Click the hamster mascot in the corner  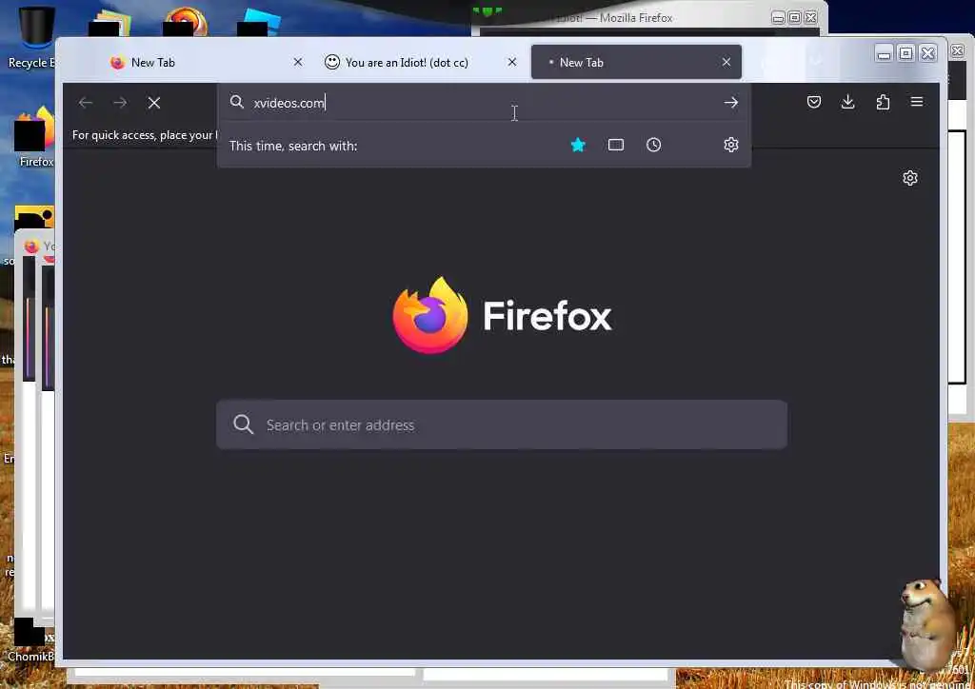pos(926,623)
